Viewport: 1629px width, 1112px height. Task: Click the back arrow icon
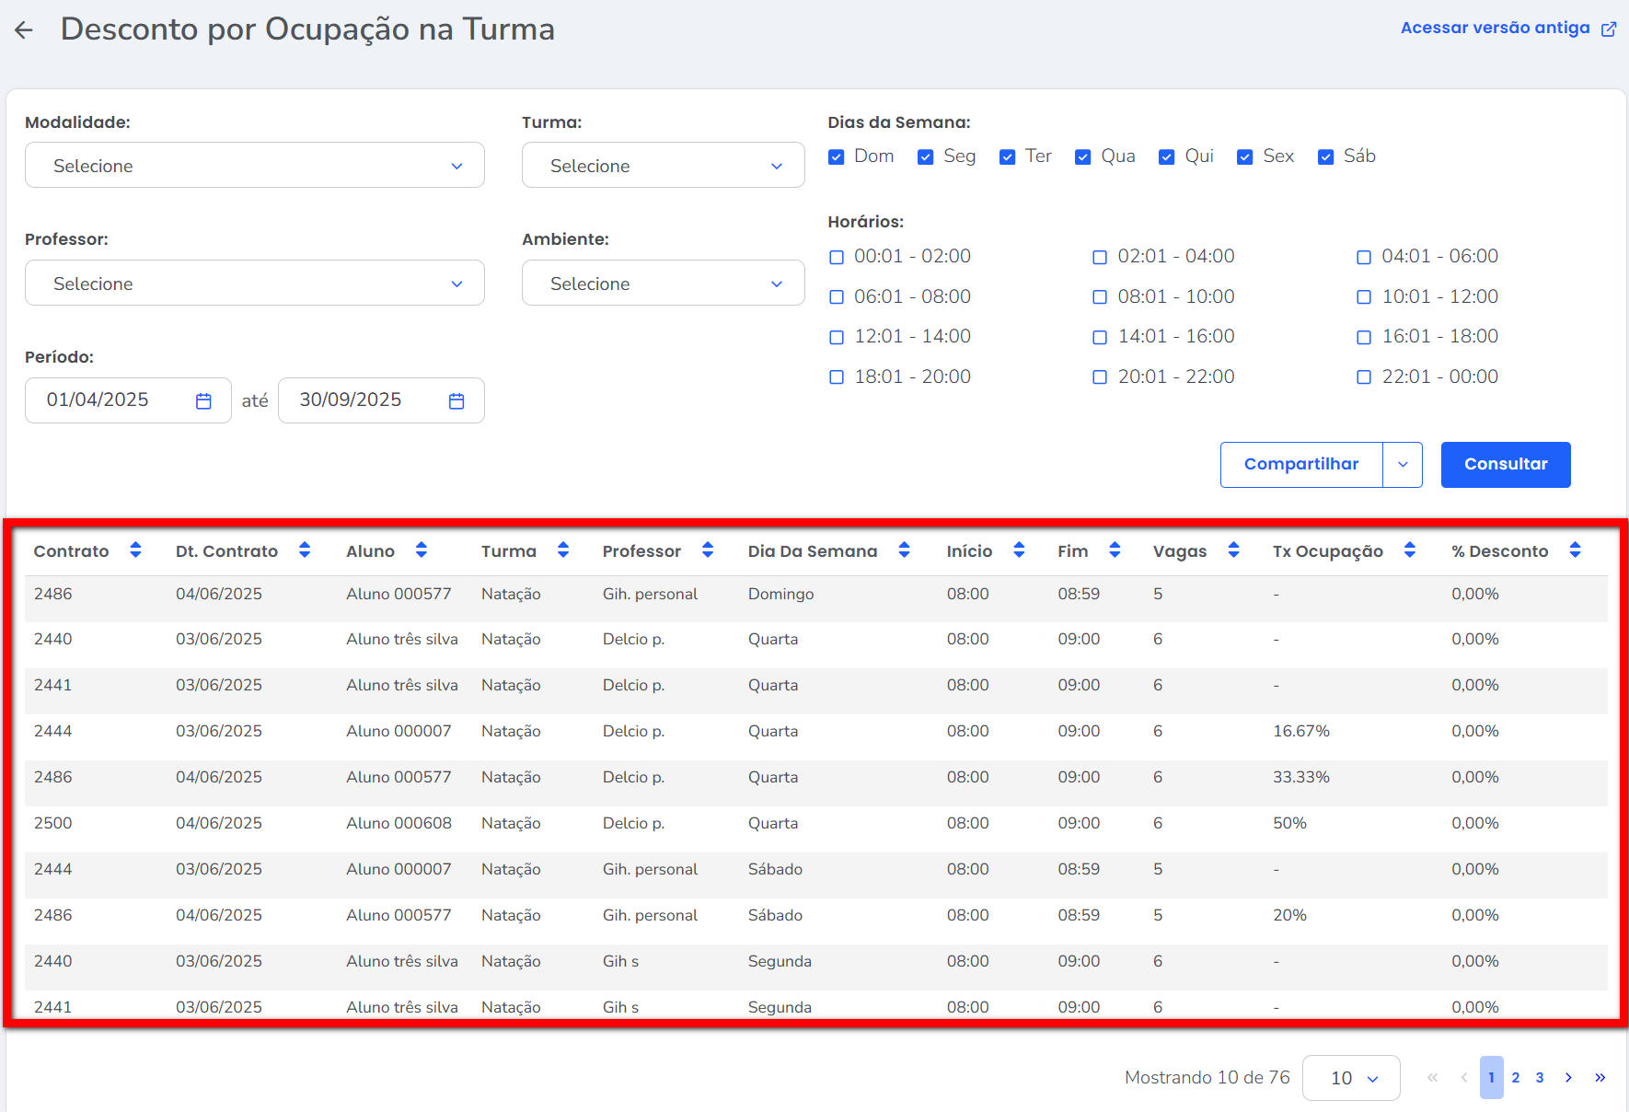(24, 30)
